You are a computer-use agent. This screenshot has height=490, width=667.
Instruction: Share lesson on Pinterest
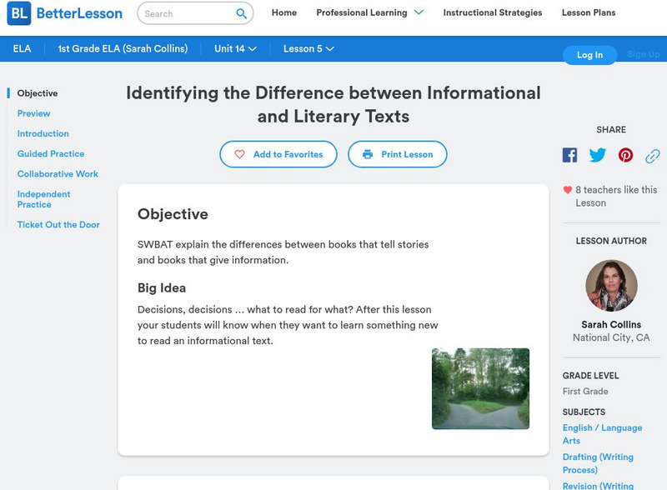(625, 155)
